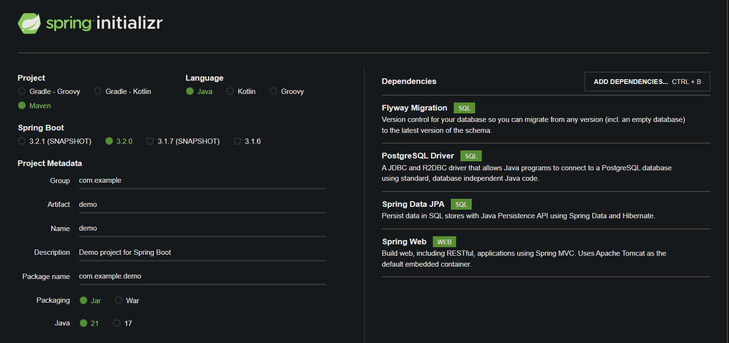Select Gradle - Kotlin project option

pos(98,92)
